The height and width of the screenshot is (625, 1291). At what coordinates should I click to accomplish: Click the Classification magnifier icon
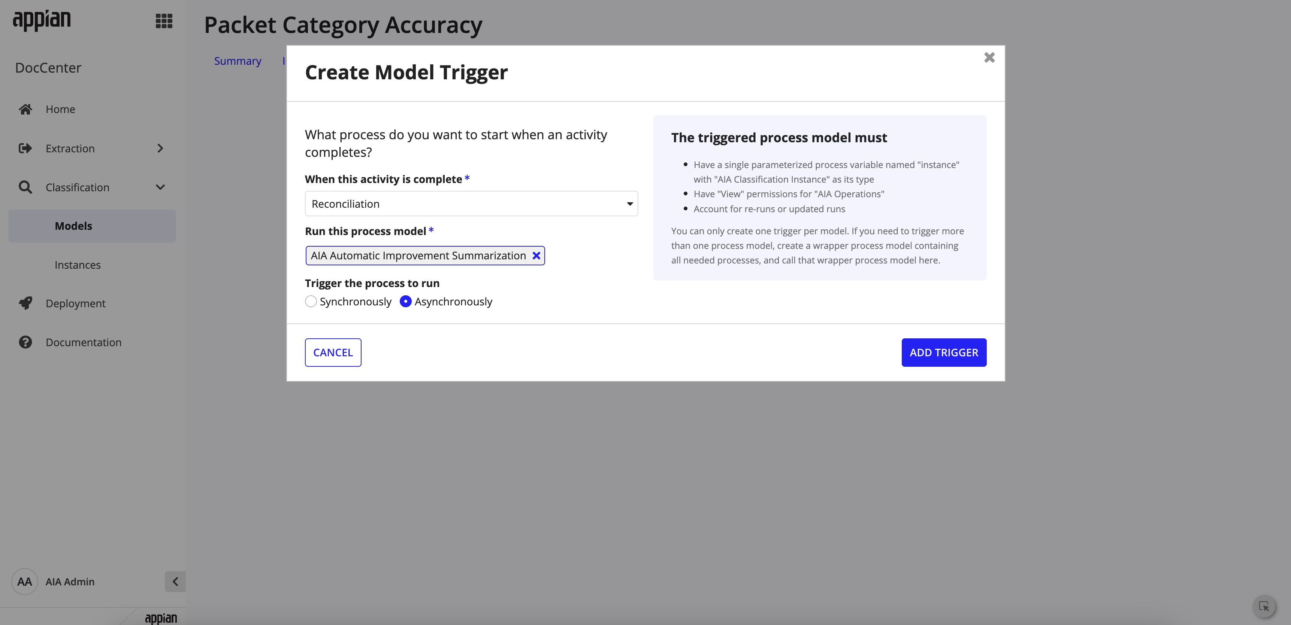[x=25, y=187]
